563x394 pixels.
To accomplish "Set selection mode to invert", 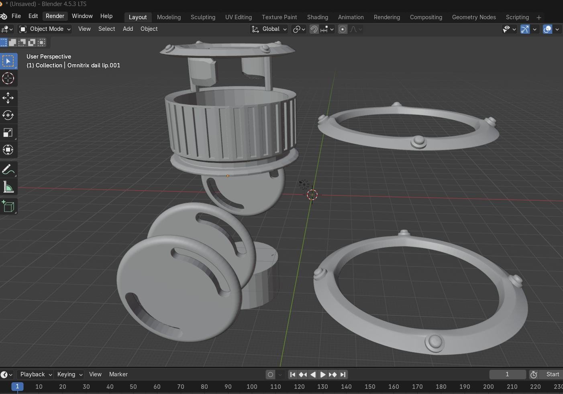I will click(x=32, y=43).
